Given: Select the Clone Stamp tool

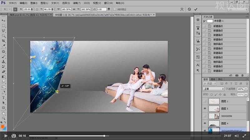Looking at the screenshot, I should pos(3,62).
